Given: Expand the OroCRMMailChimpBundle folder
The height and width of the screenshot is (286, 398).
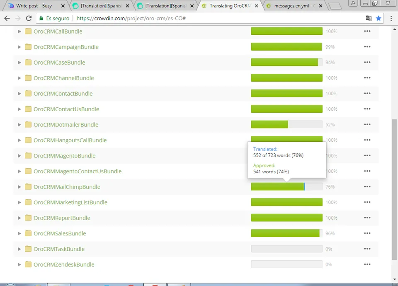Looking at the screenshot, I should (19, 187).
